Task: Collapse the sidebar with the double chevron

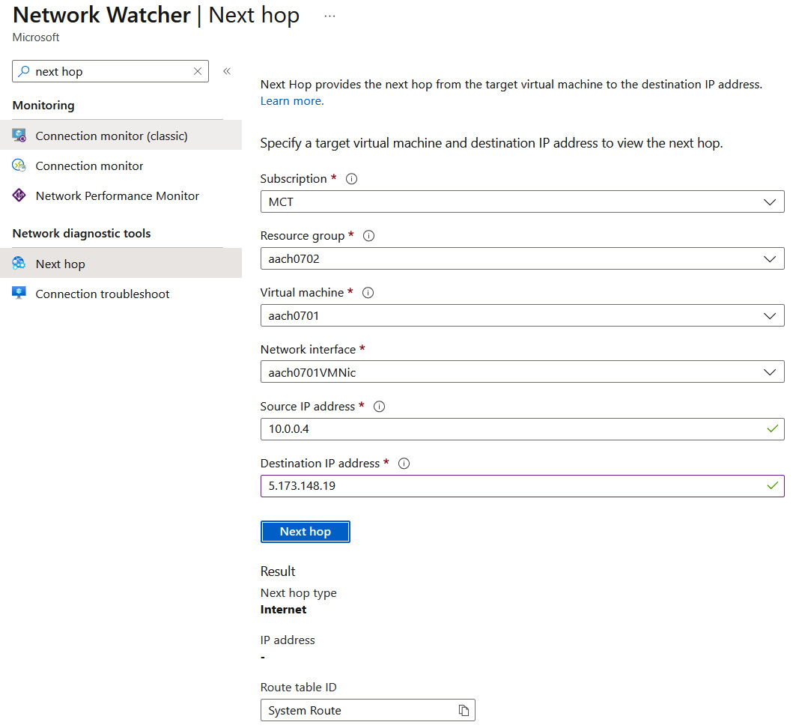Action: click(227, 71)
